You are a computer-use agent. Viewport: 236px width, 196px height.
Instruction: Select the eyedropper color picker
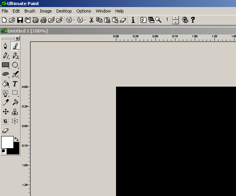click(6, 102)
